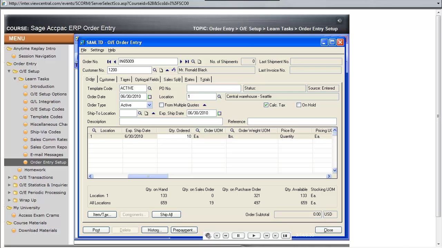Open the History... dialog button
The image size is (442, 248).
(155, 230)
